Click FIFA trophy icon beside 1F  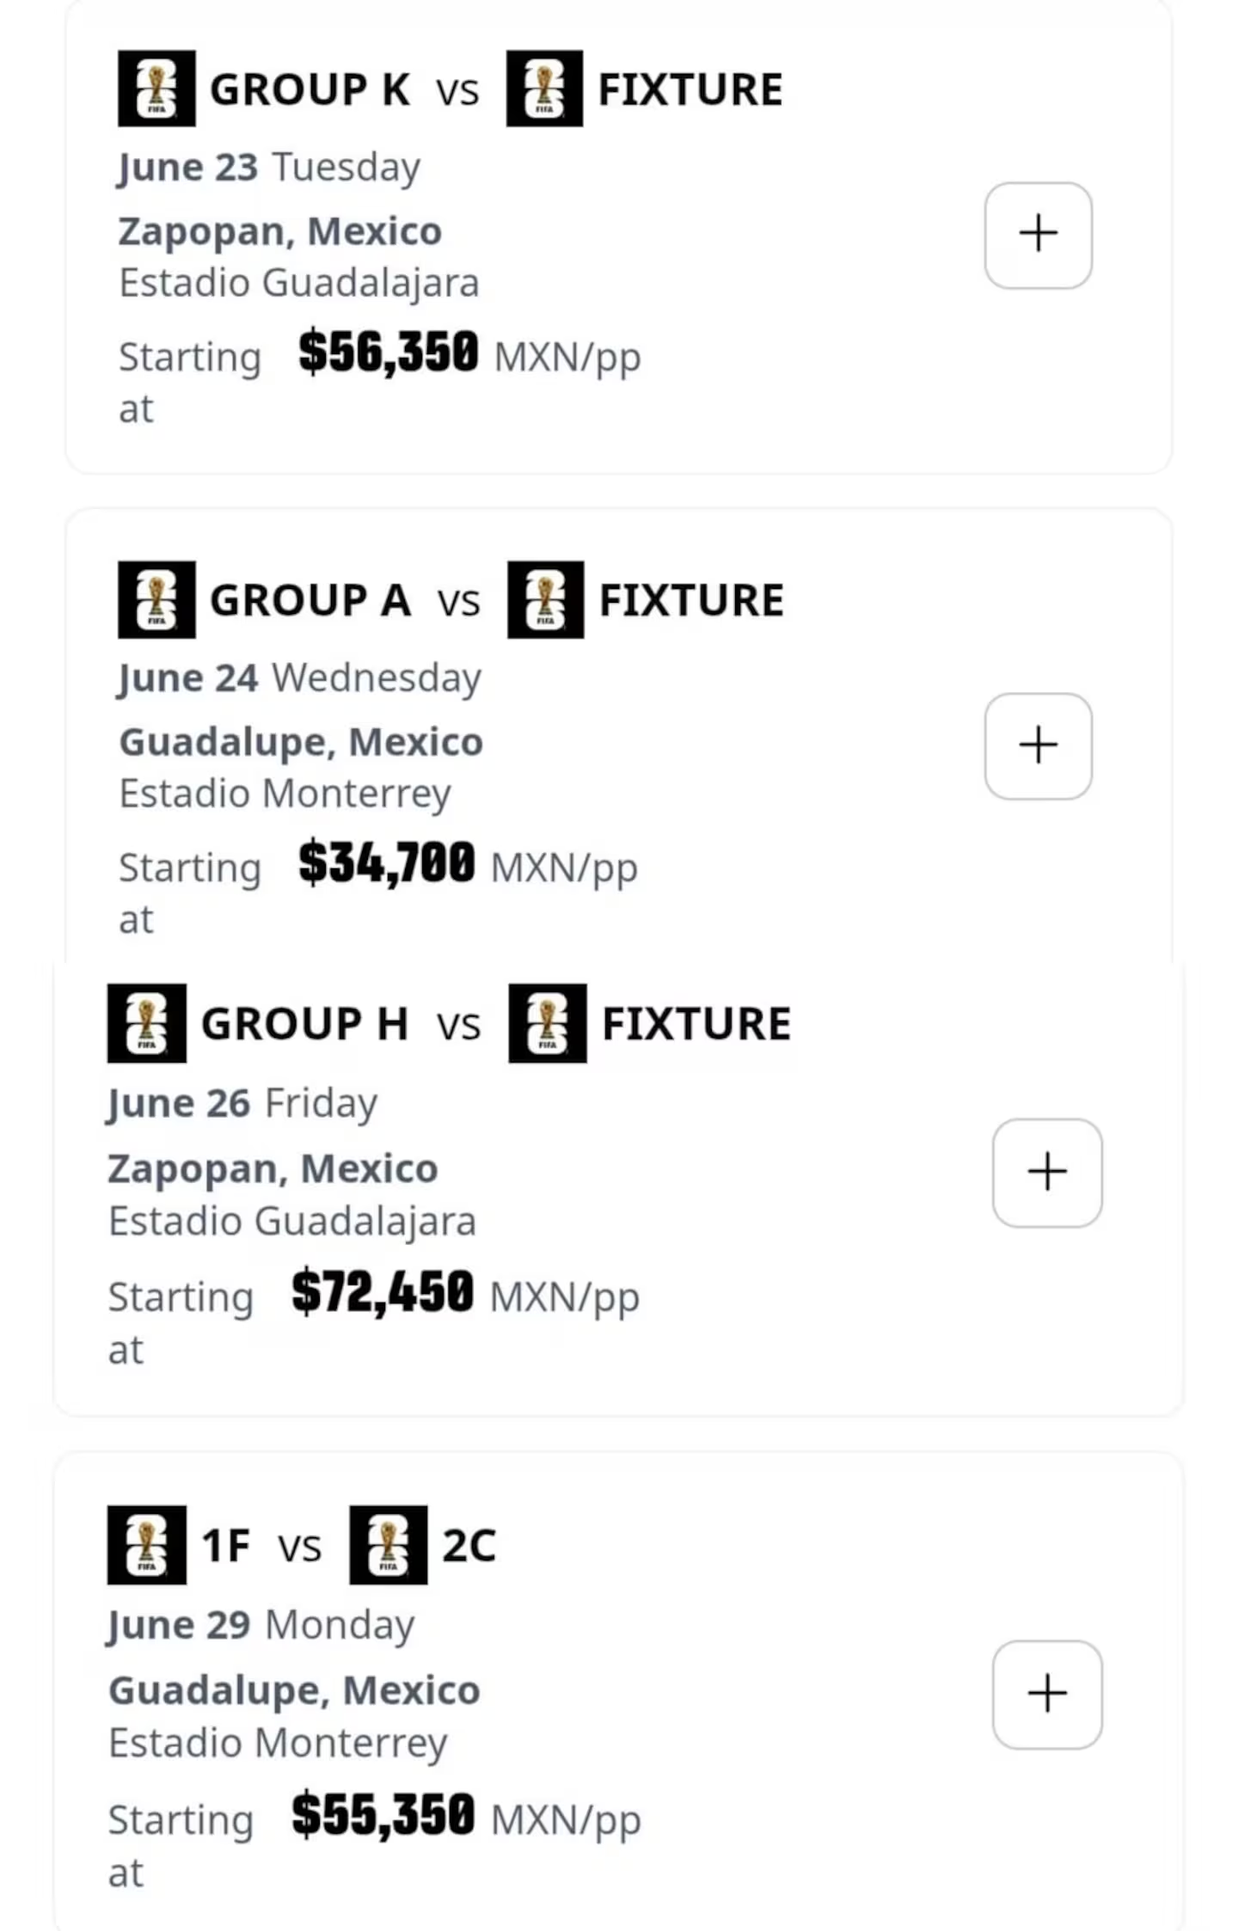coord(146,1544)
